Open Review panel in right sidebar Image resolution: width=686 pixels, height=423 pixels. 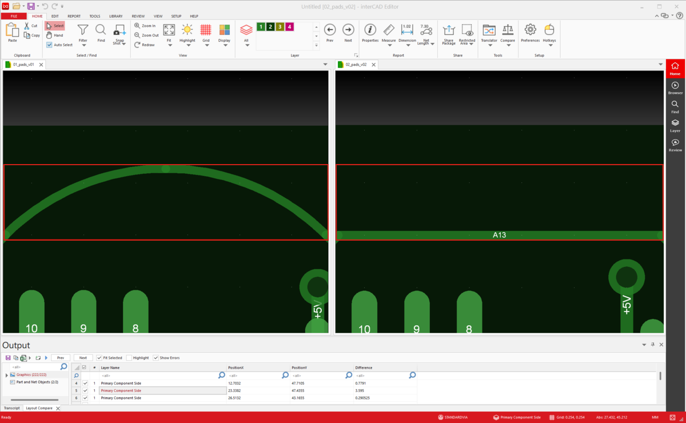click(x=675, y=145)
